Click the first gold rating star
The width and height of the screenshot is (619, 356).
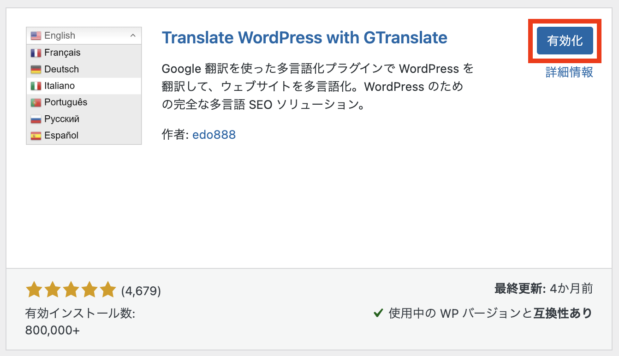tap(34, 290)
